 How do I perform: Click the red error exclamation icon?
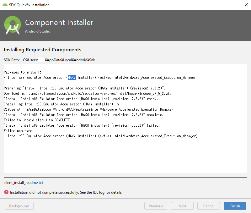(x=6, y=192)
